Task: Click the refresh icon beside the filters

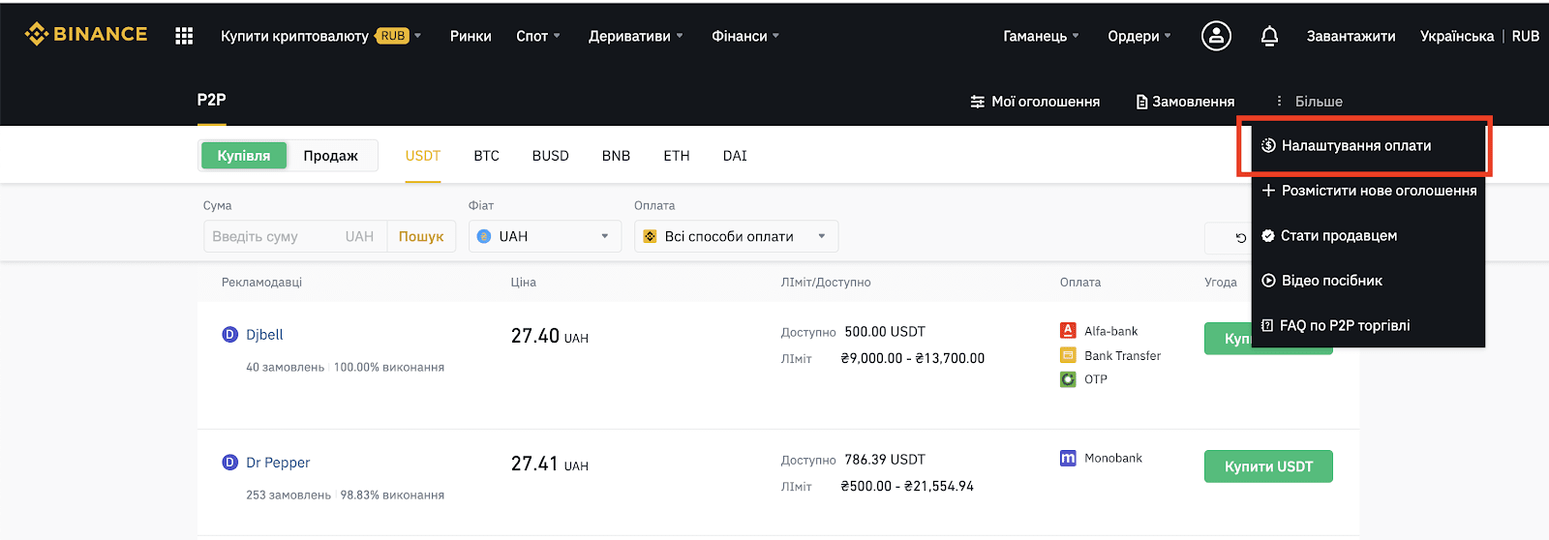Action: pyautogui.click(x=1240, y=237)
